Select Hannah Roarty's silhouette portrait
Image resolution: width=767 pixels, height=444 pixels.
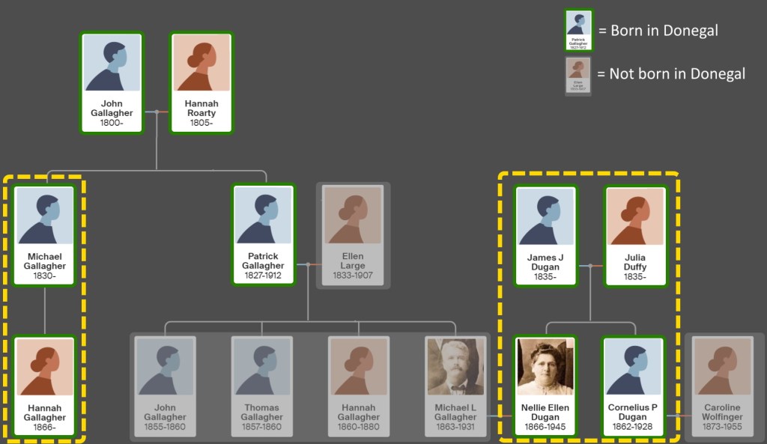201,63
